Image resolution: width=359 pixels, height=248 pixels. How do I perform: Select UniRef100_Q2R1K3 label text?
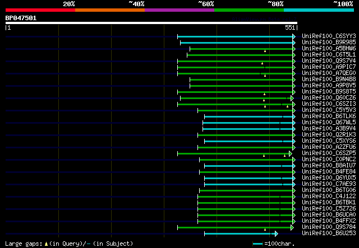click(x=329, y=135)
